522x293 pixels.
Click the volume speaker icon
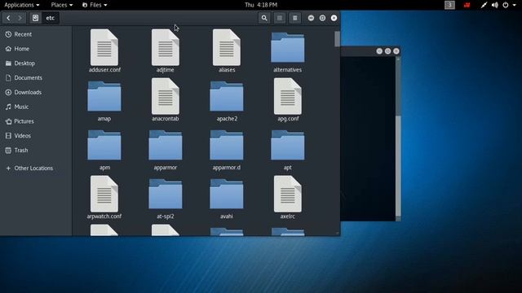[x=495, y=5]
